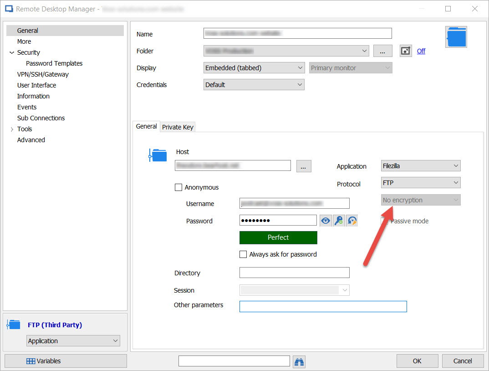Select Sub Connections in the sidebar
The image size is (489, 371).
click(x=41, y=118)
